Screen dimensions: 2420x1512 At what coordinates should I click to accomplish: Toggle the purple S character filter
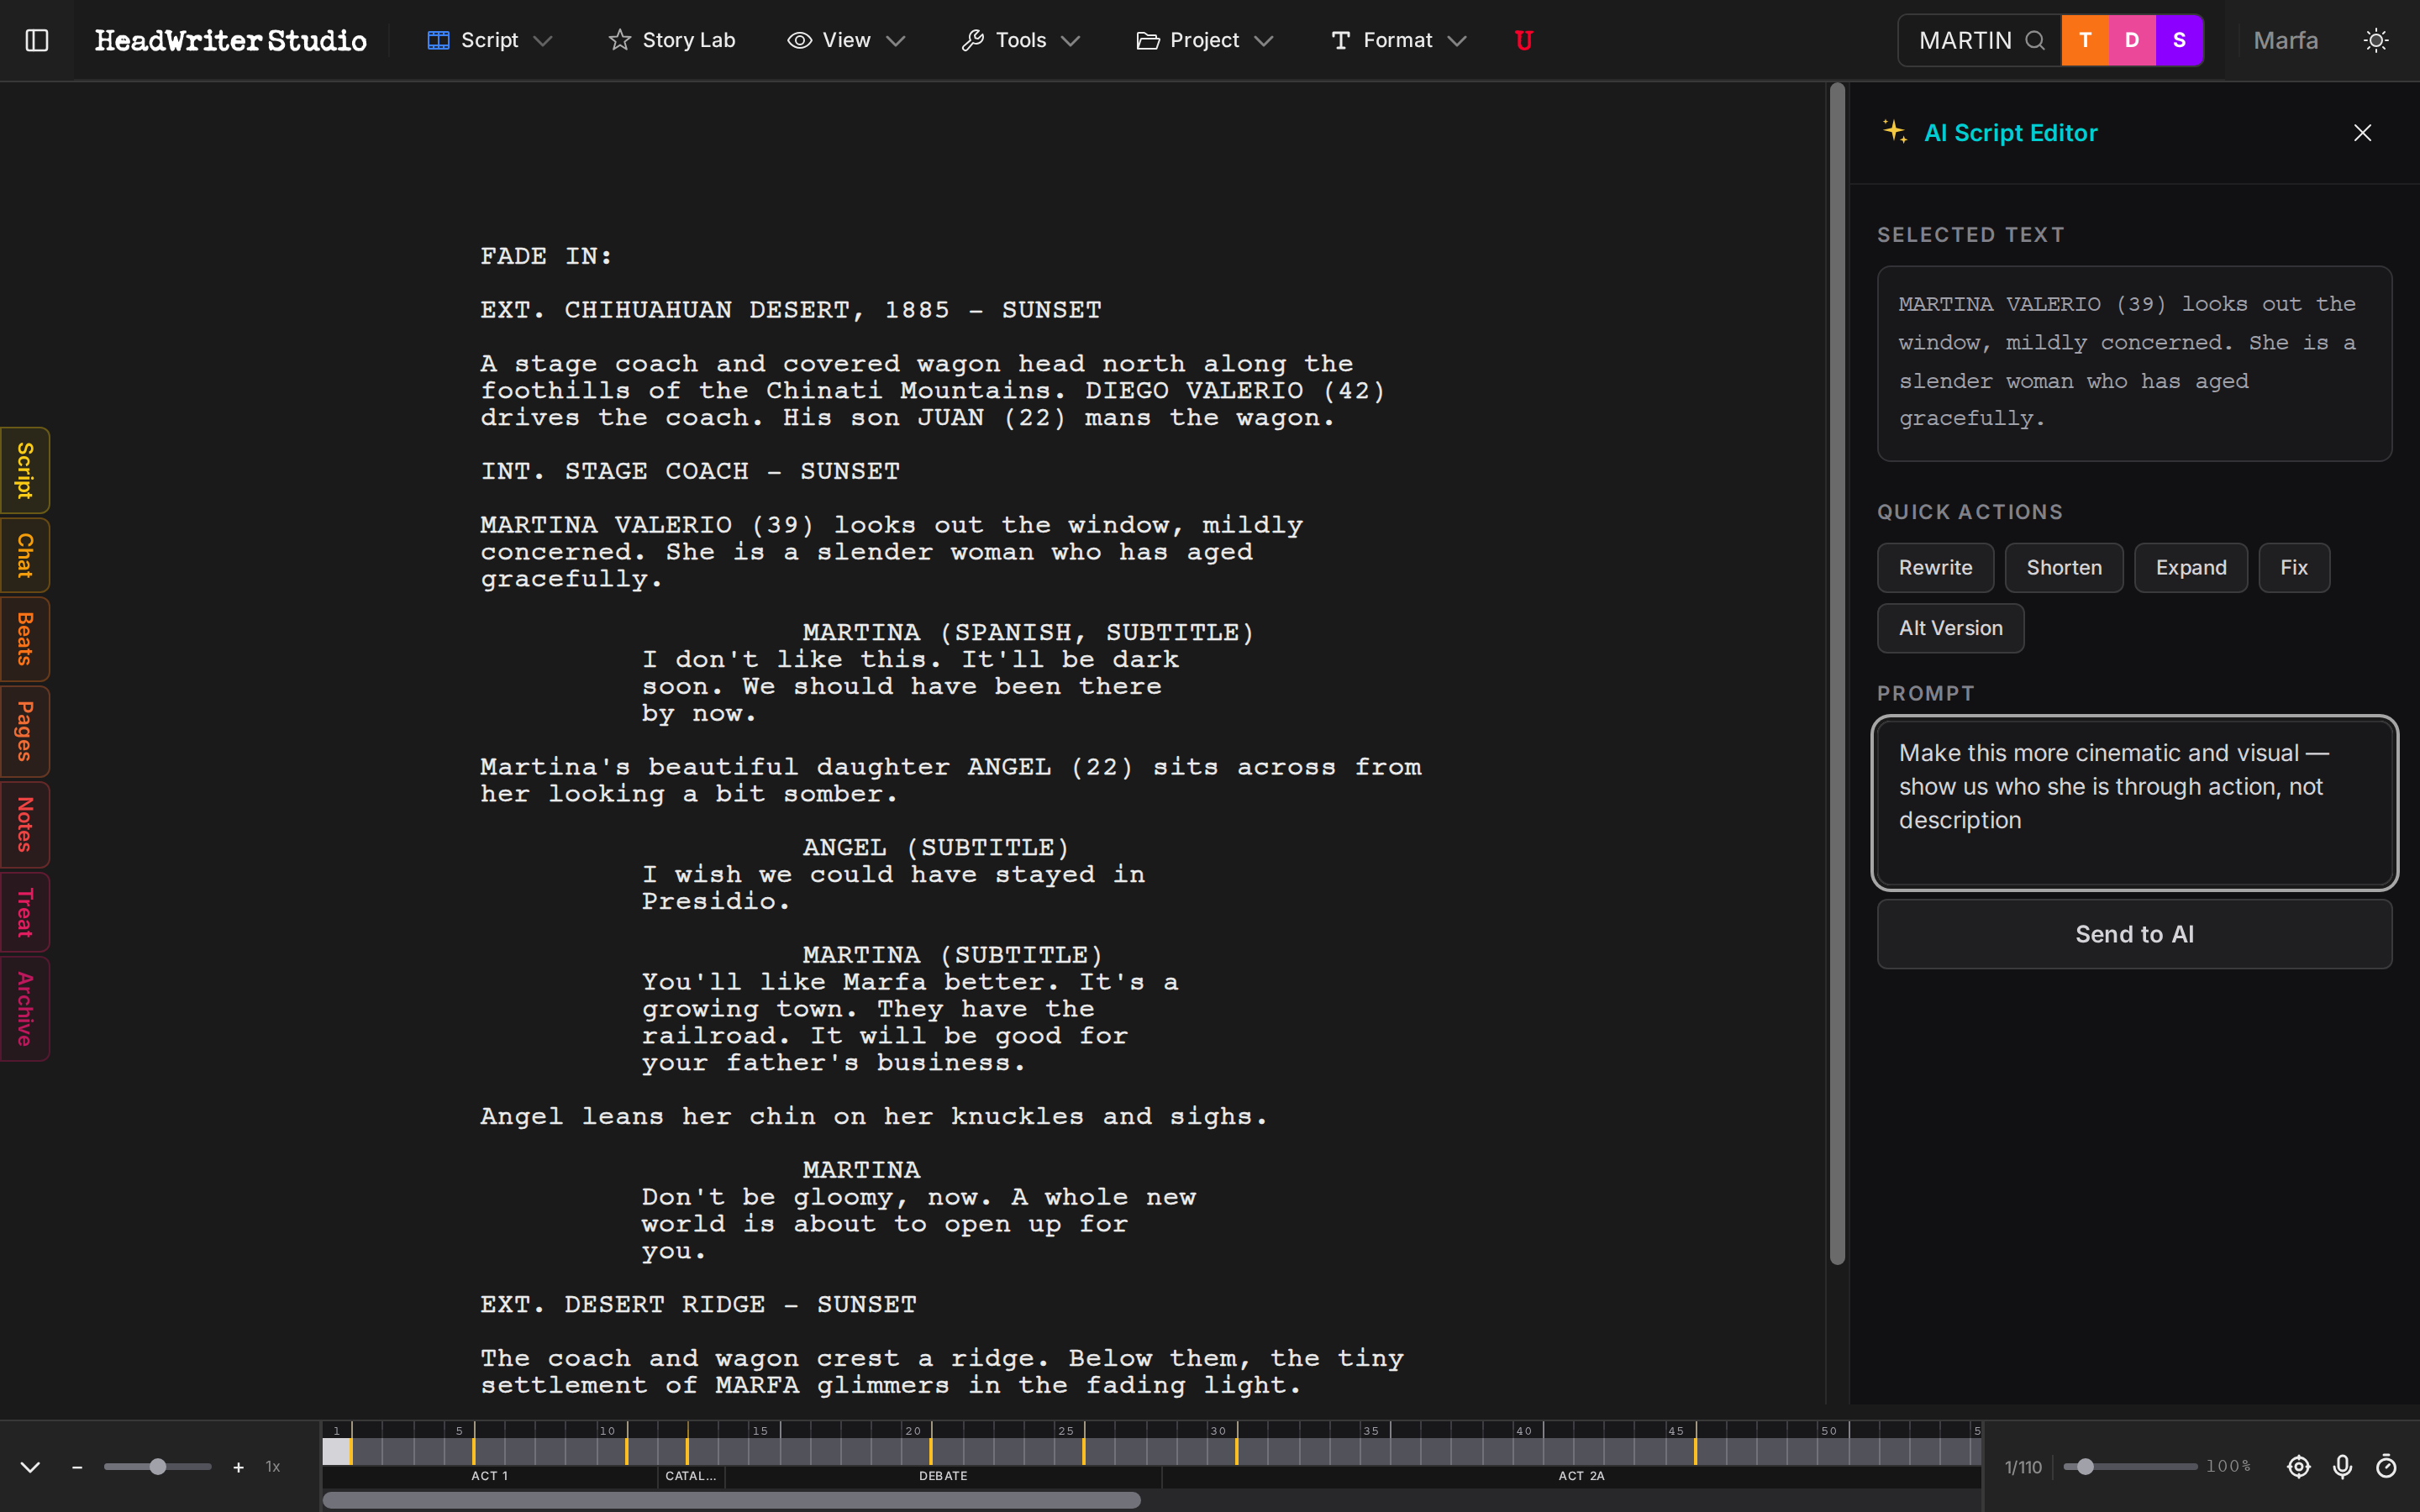click(x=2178, y=40)
